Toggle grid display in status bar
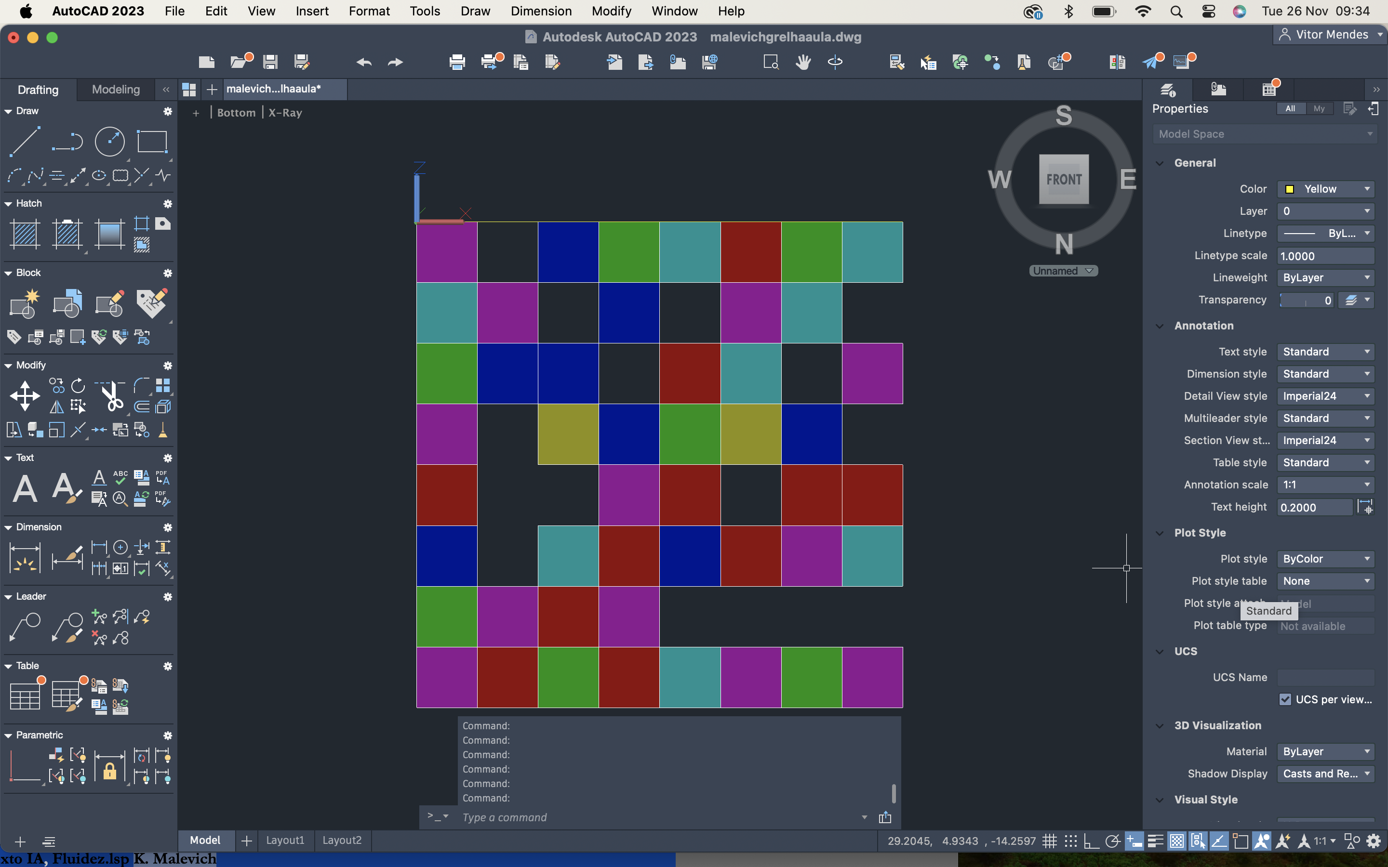 [1049, 841]
